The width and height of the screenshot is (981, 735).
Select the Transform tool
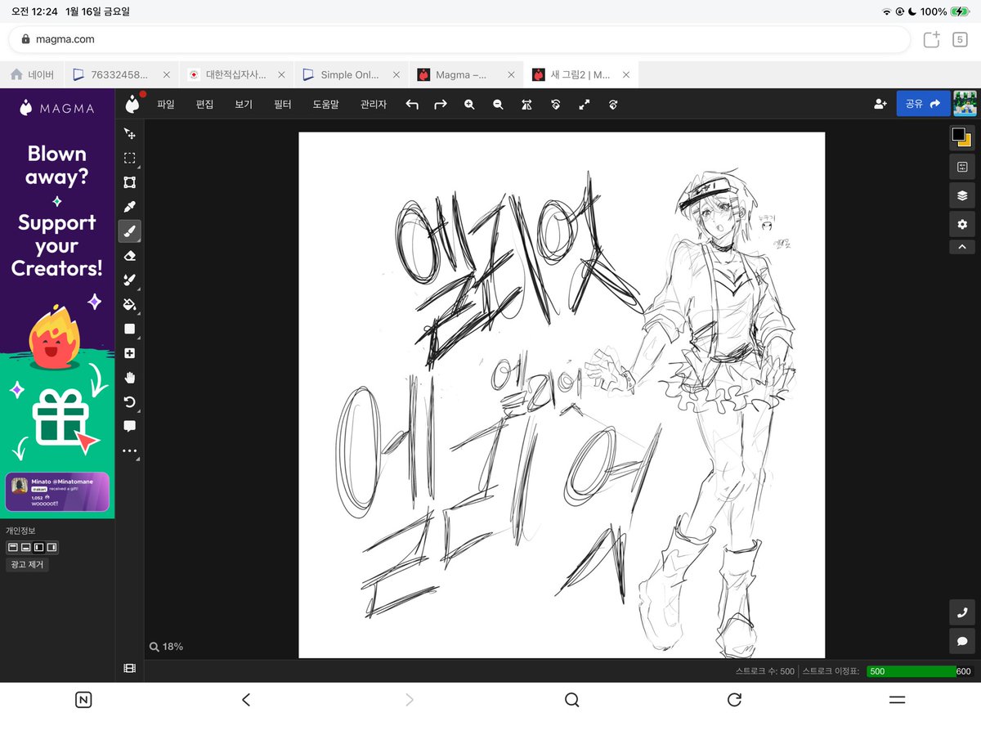pos(129,182)
